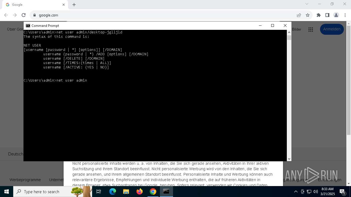Select the Google browser tab
This screenshot has height=197, width=351.
(x=35, y=5)
